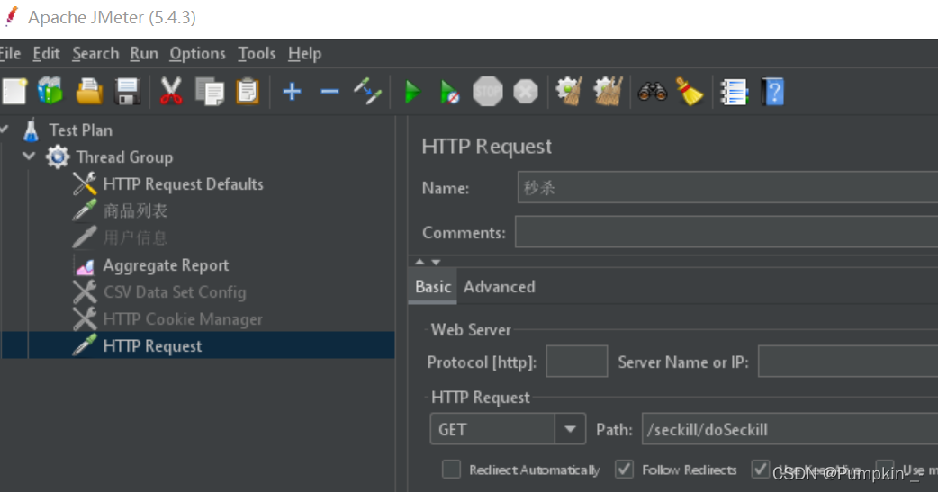
Task: Click the Name field containing 秒杀
Action: (727, 188)
